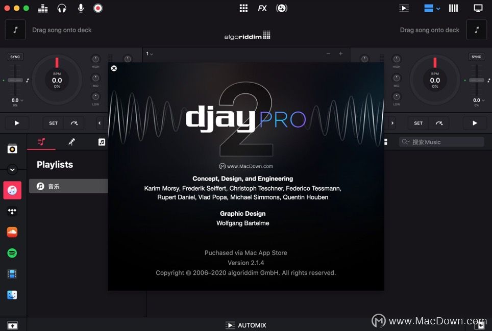Close the djay Pro about dialog

coord(114,68)
